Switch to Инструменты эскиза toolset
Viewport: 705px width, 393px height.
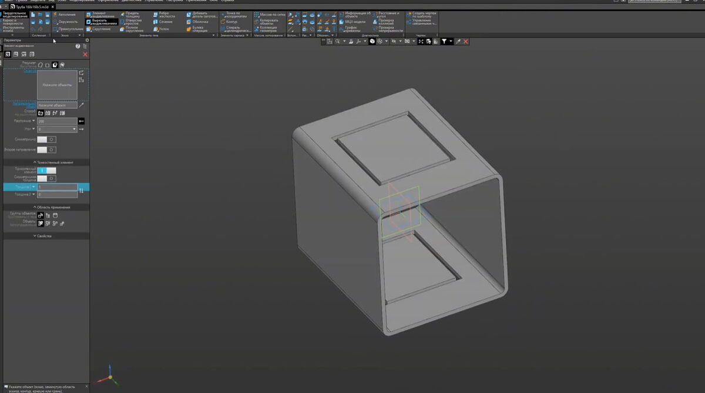click(13, 29)
